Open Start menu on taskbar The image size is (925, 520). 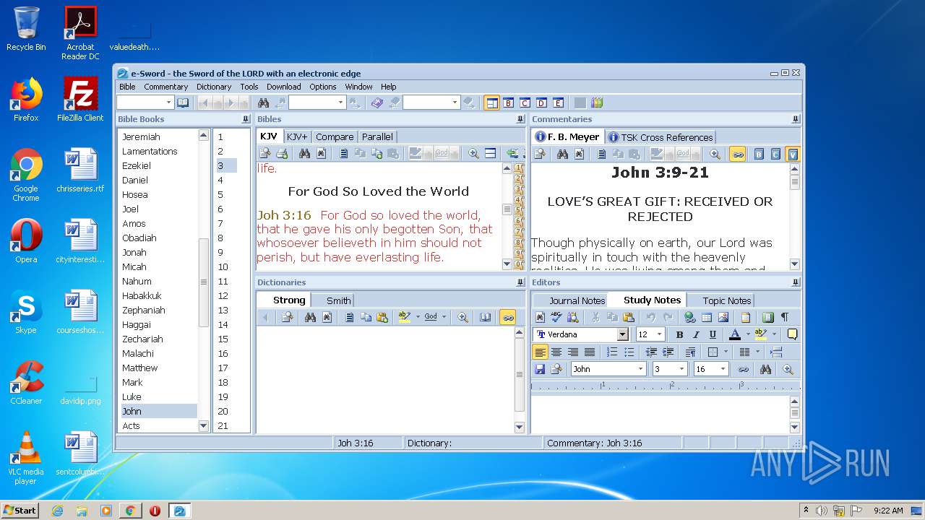click(20, 510)
